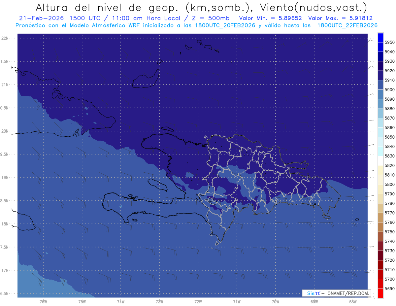The image size is (396, 306).
Task: Click the '5920' colorbar value
Action: (389, 71)
